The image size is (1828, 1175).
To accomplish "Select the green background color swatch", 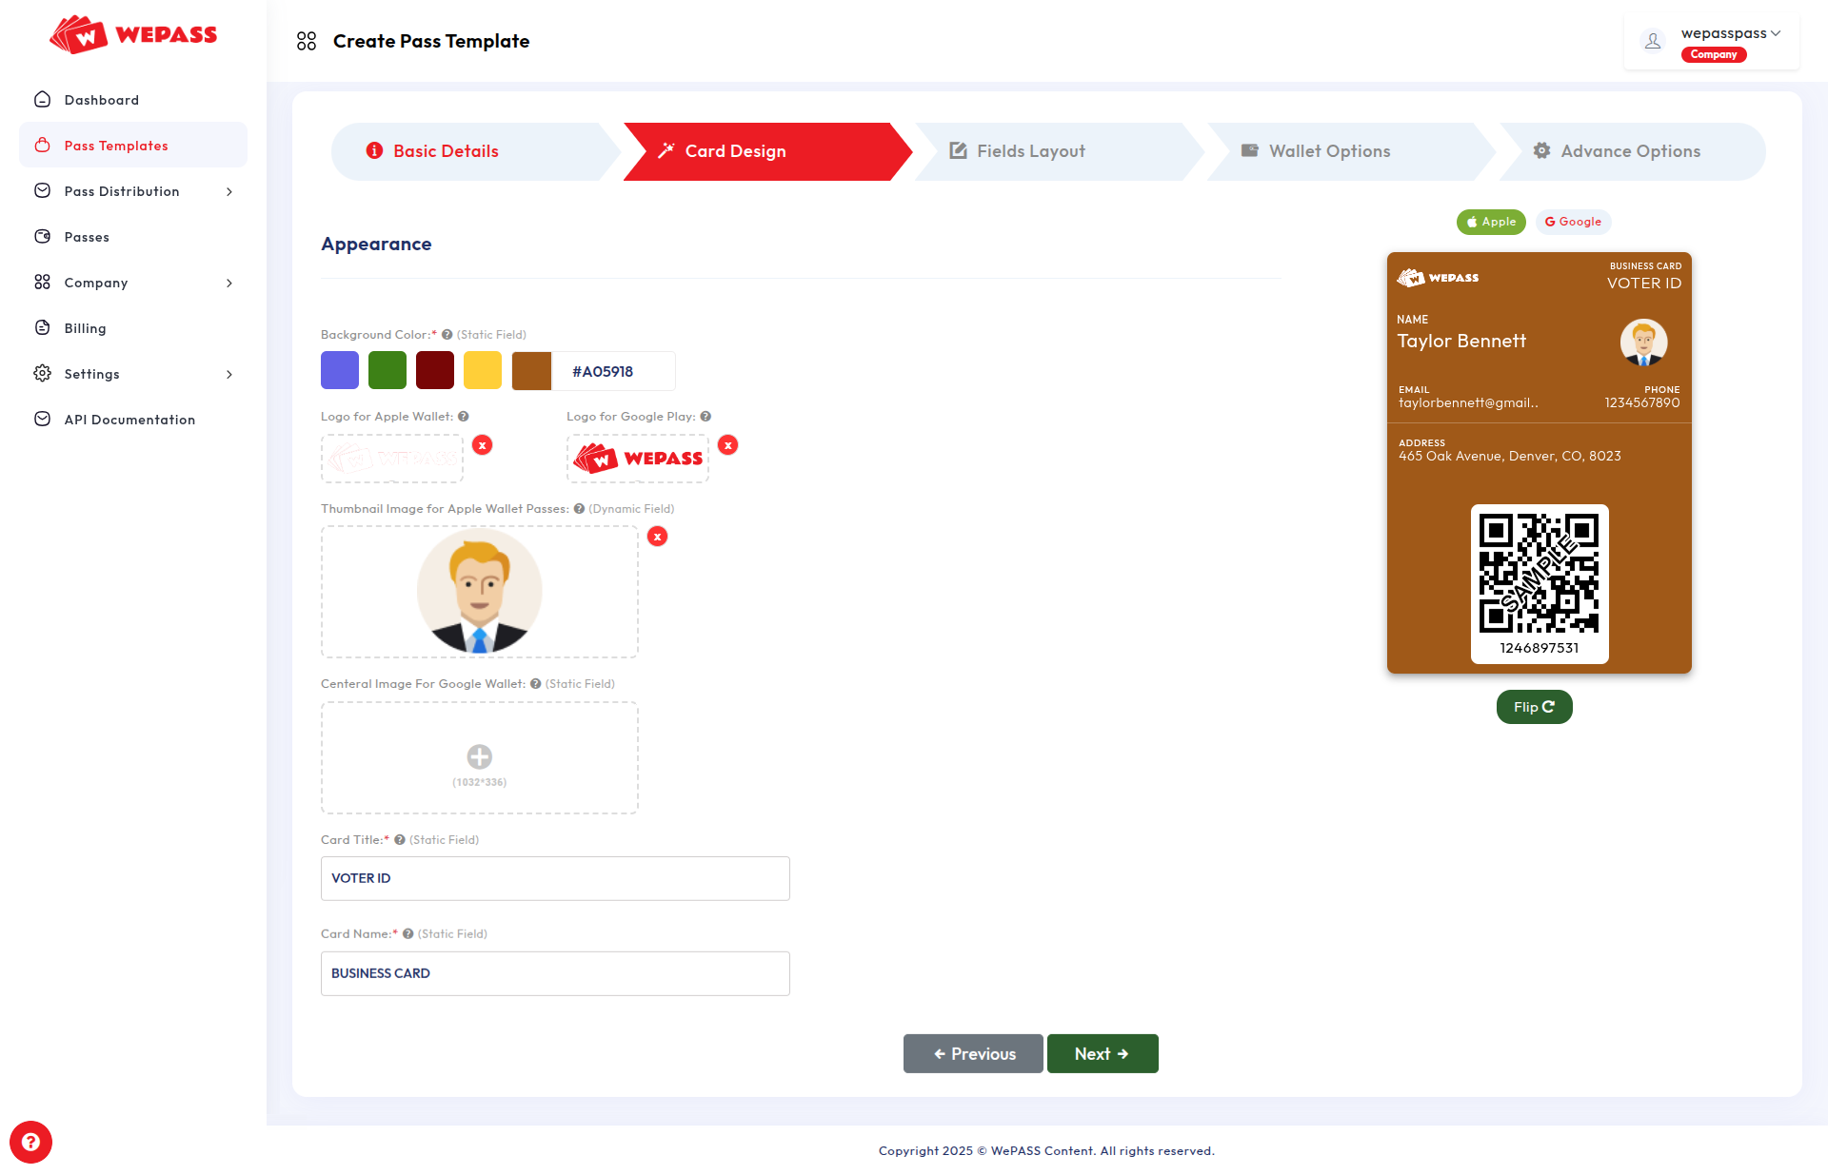I will 387,370.
